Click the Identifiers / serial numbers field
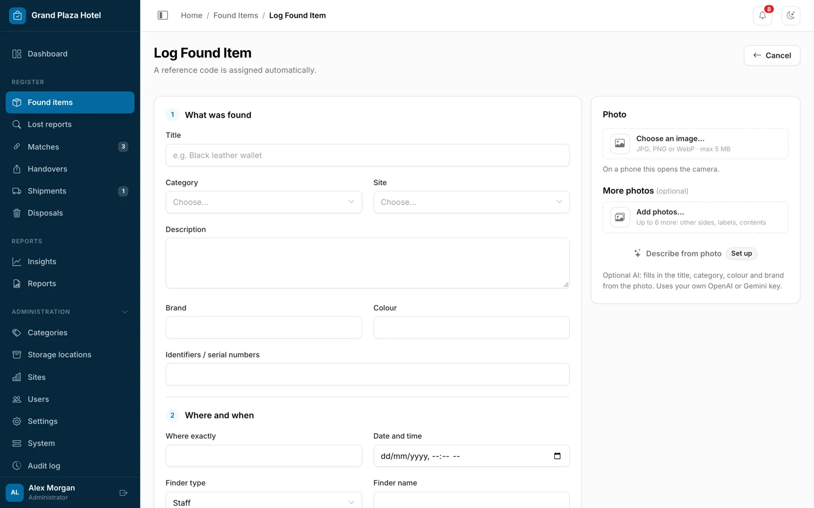814x508 pixels. point(367,374)
